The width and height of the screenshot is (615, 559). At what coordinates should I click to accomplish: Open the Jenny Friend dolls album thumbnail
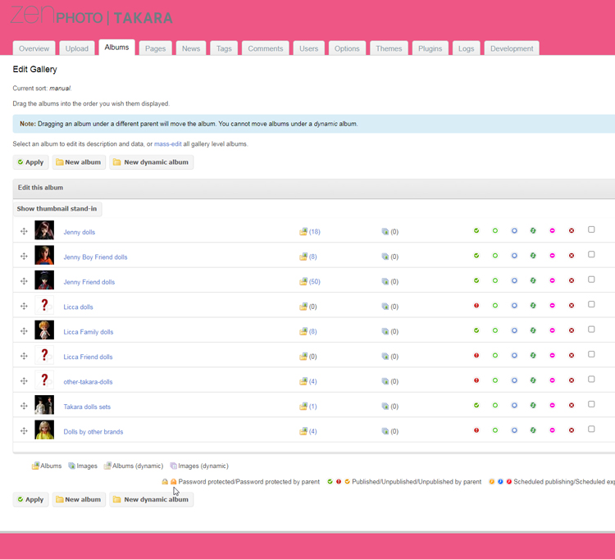pos(44,280)
